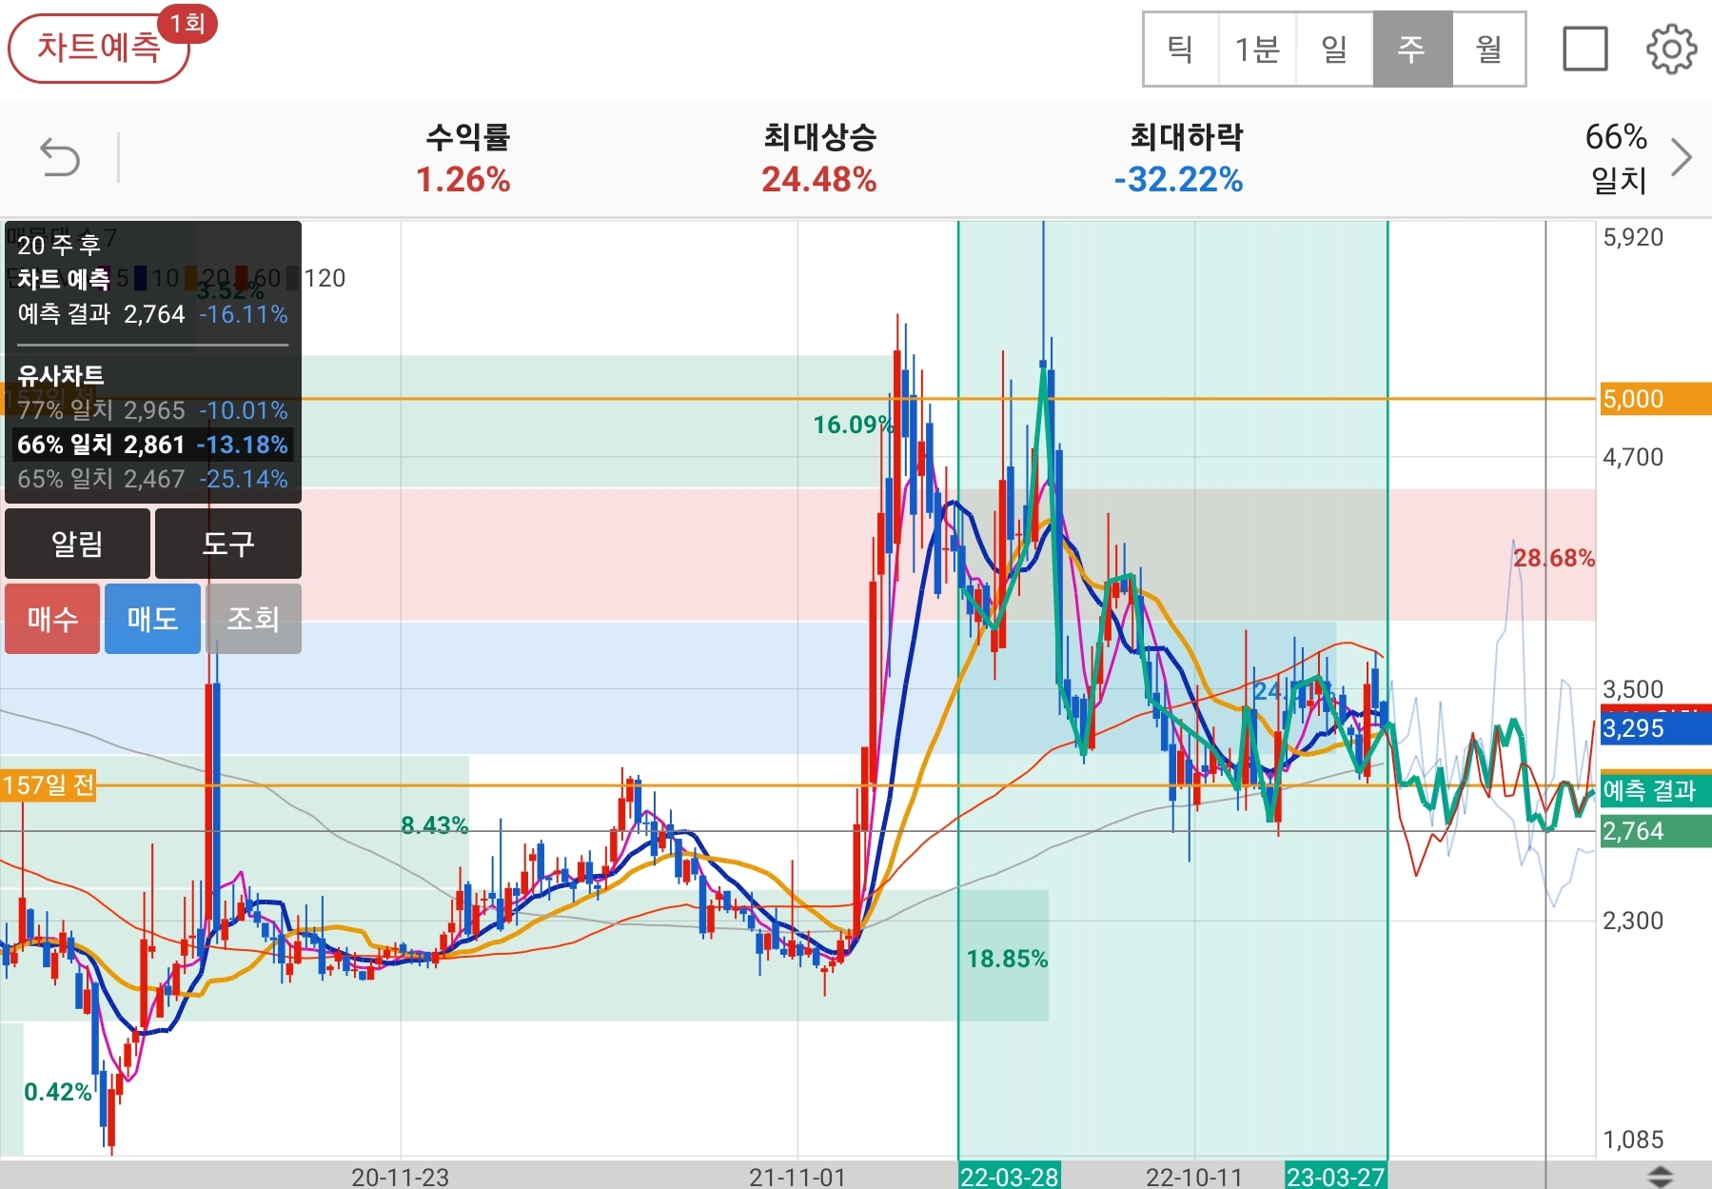Tap the 8.43% green zone label
The width and height of the screenshot is (1712, 1189).
coord(435,825)
